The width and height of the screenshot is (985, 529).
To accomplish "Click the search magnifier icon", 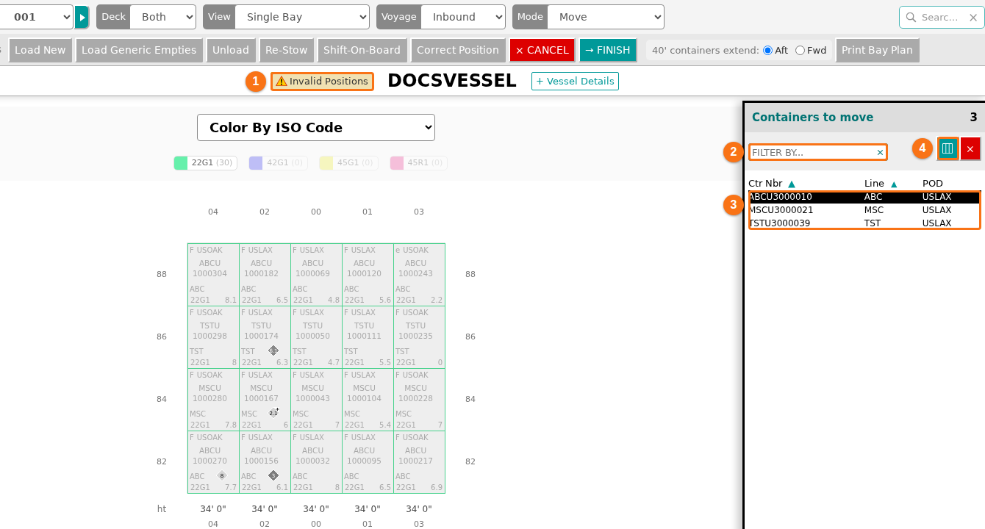I will (911, 17).
